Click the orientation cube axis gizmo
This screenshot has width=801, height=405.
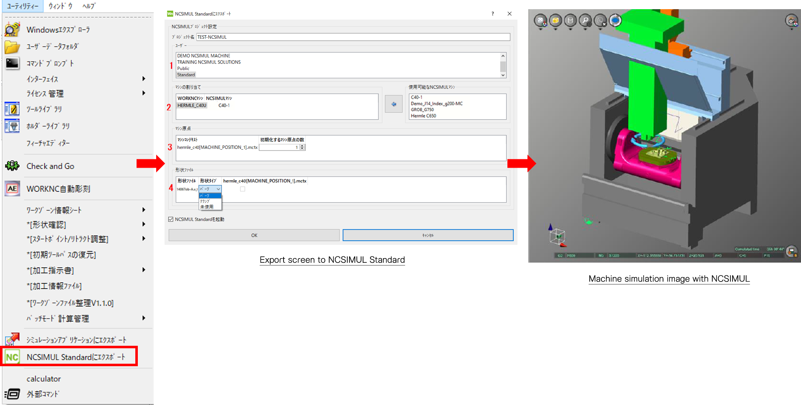[557, 236]
